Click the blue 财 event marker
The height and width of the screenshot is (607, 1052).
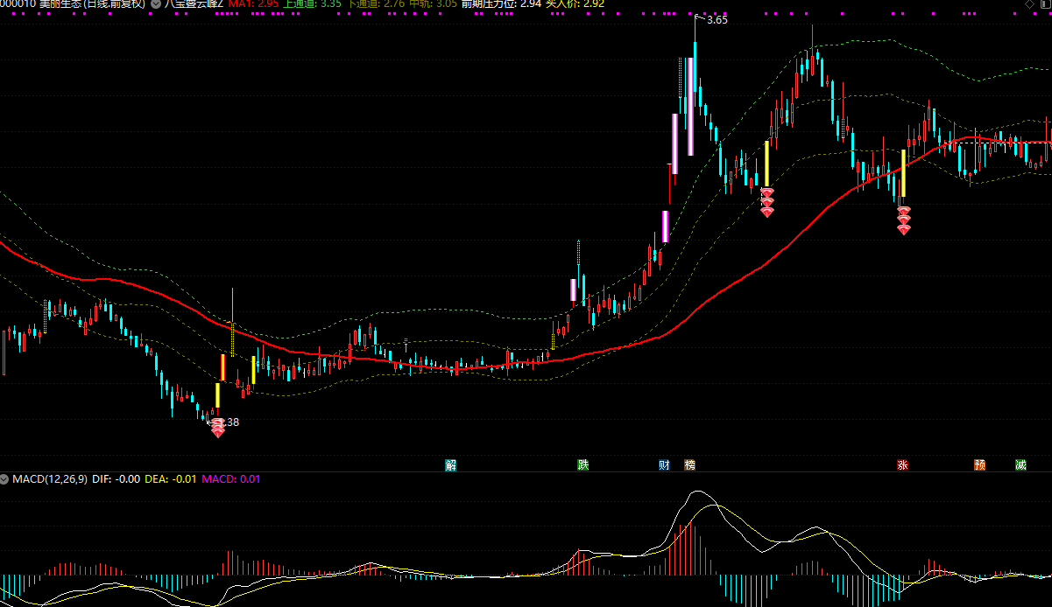[664, 465]
